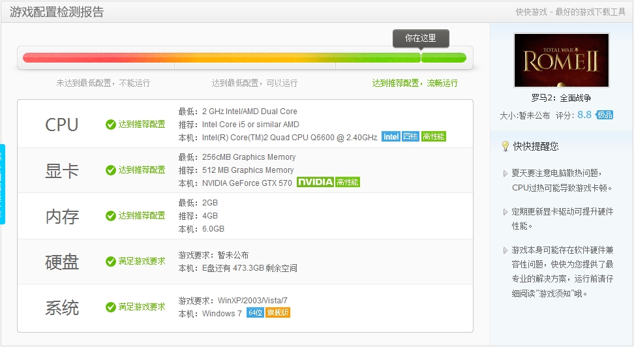634x347 pixels.
Task: Click the orange 旗舰版 badge
Action: (278, 312)
